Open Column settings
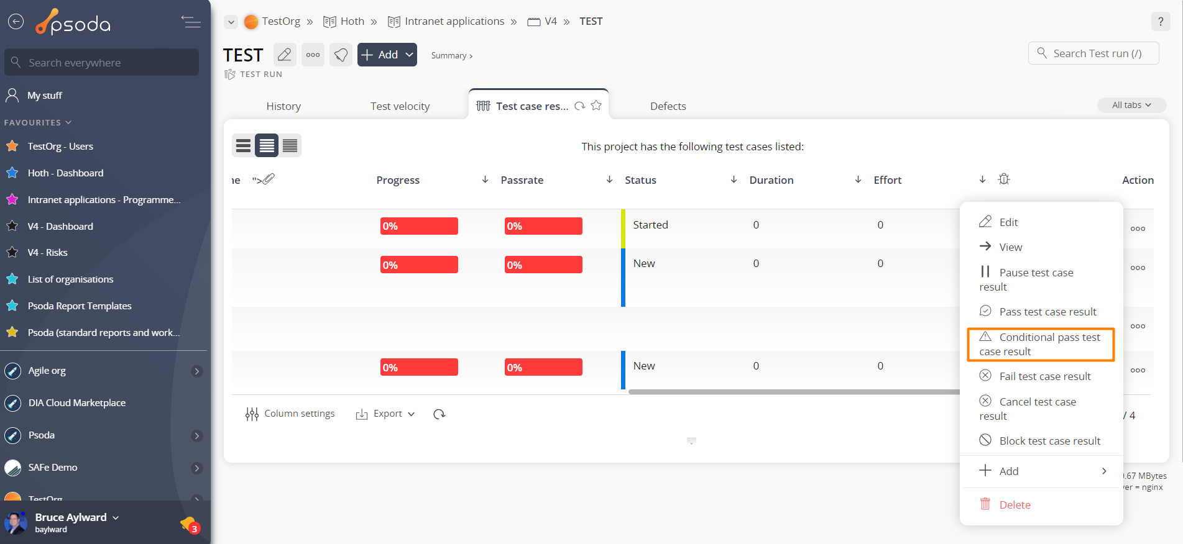The image size is (1183, 544). (x=290, y=414)
